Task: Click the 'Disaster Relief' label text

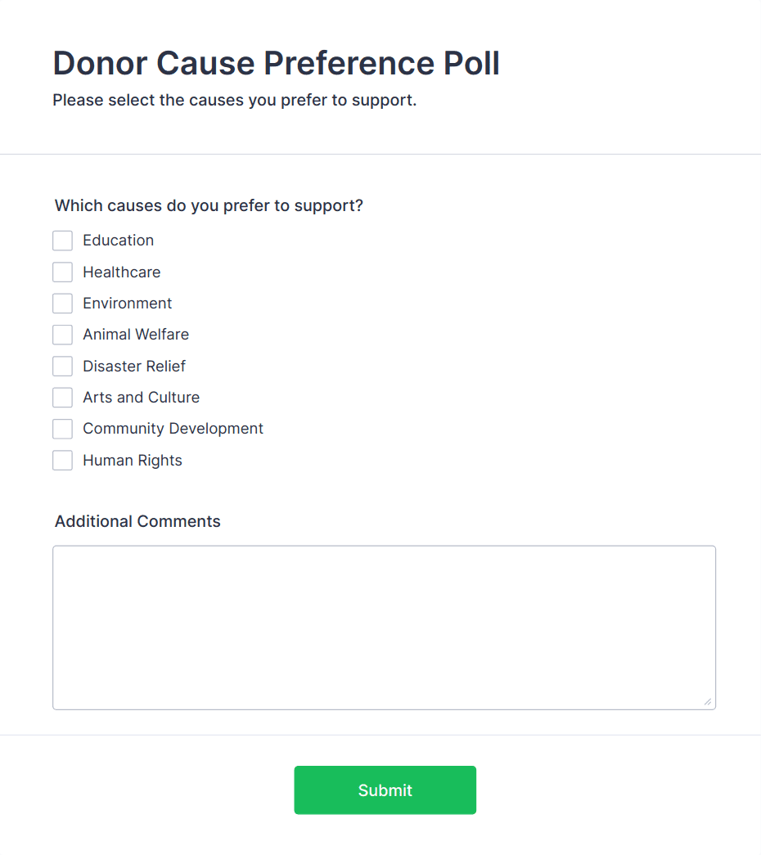Action: (134, 367)
